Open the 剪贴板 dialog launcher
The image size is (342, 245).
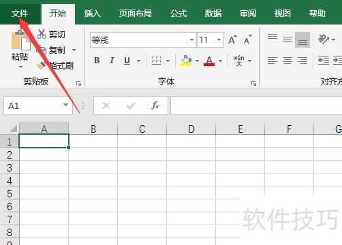click(x=78, y=84)
